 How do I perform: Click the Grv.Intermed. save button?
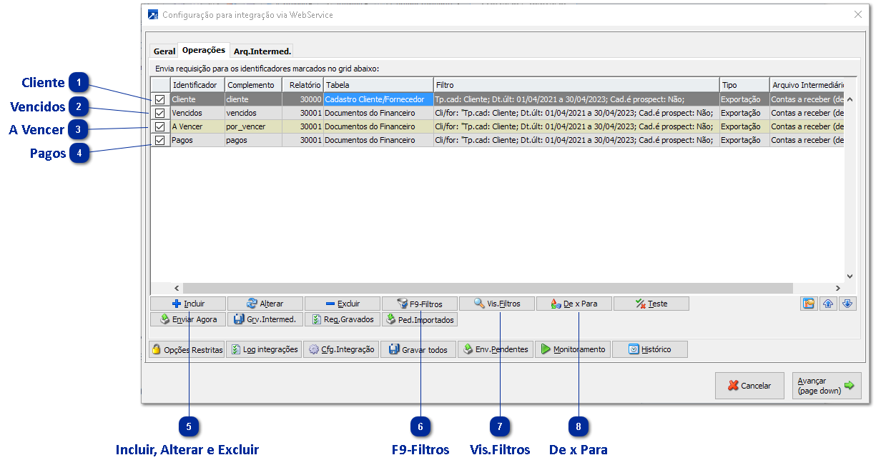[265, 319]
